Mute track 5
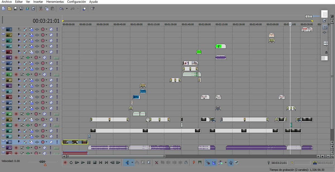 click(51, 52)
